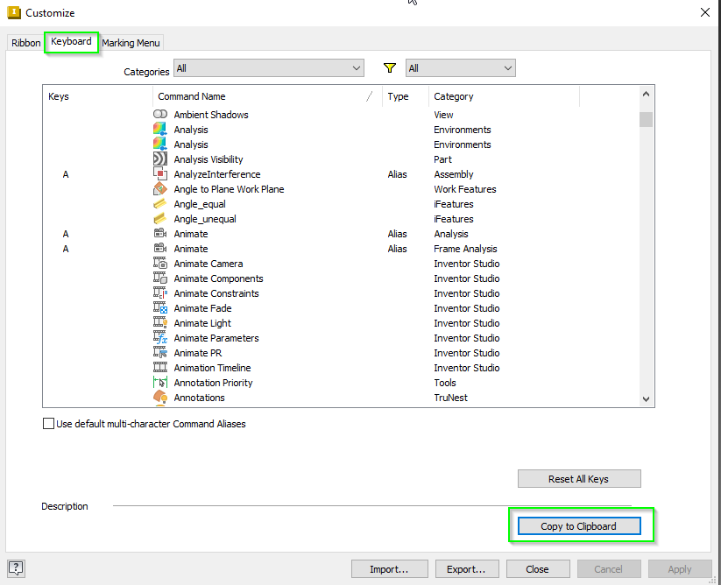
Task: Open the Categories dropdown
Action: pos(268,67)
